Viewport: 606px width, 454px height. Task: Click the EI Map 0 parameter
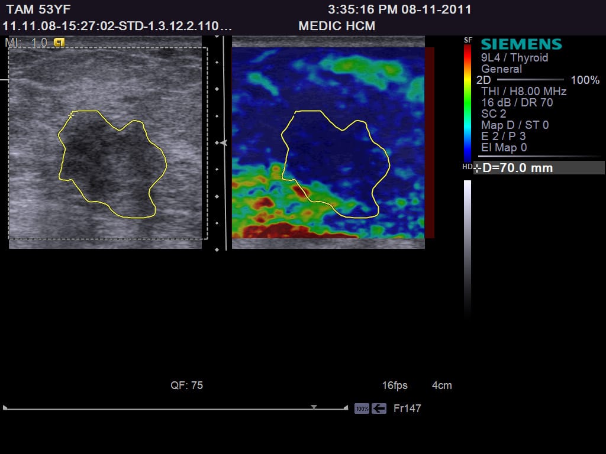tap(504, 147)
